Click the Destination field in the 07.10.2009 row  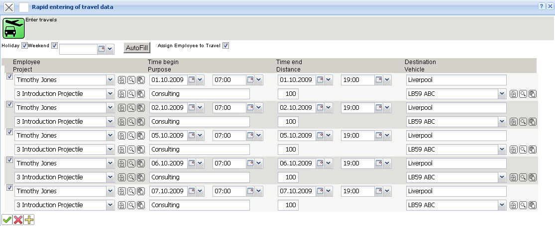point(456,191)
